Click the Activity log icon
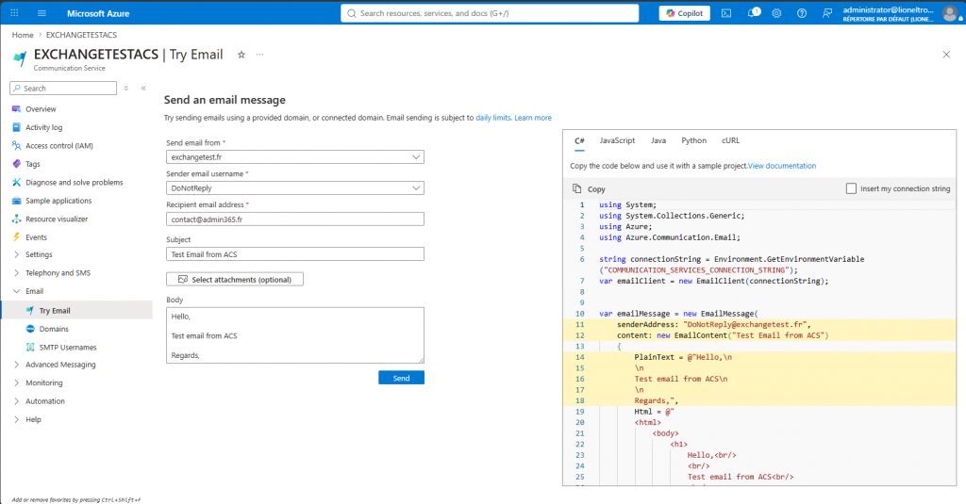 coord(17,127)
